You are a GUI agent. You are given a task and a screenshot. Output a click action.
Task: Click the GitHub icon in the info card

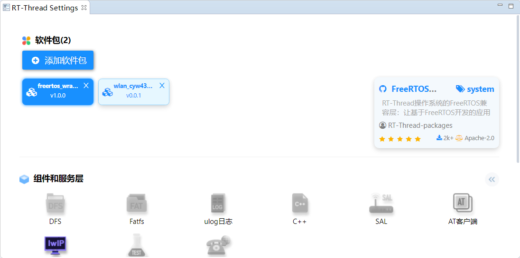[383, 89]
